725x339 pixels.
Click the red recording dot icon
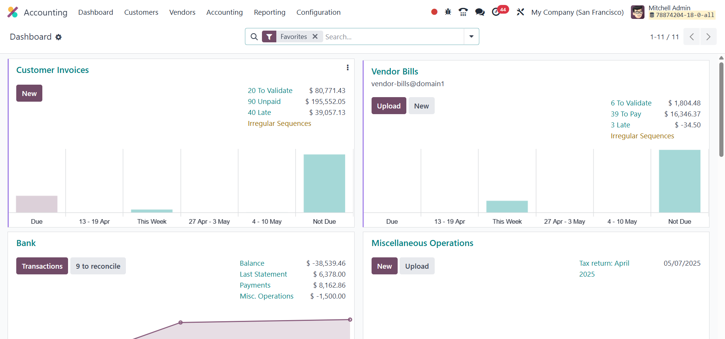[434, 12]
